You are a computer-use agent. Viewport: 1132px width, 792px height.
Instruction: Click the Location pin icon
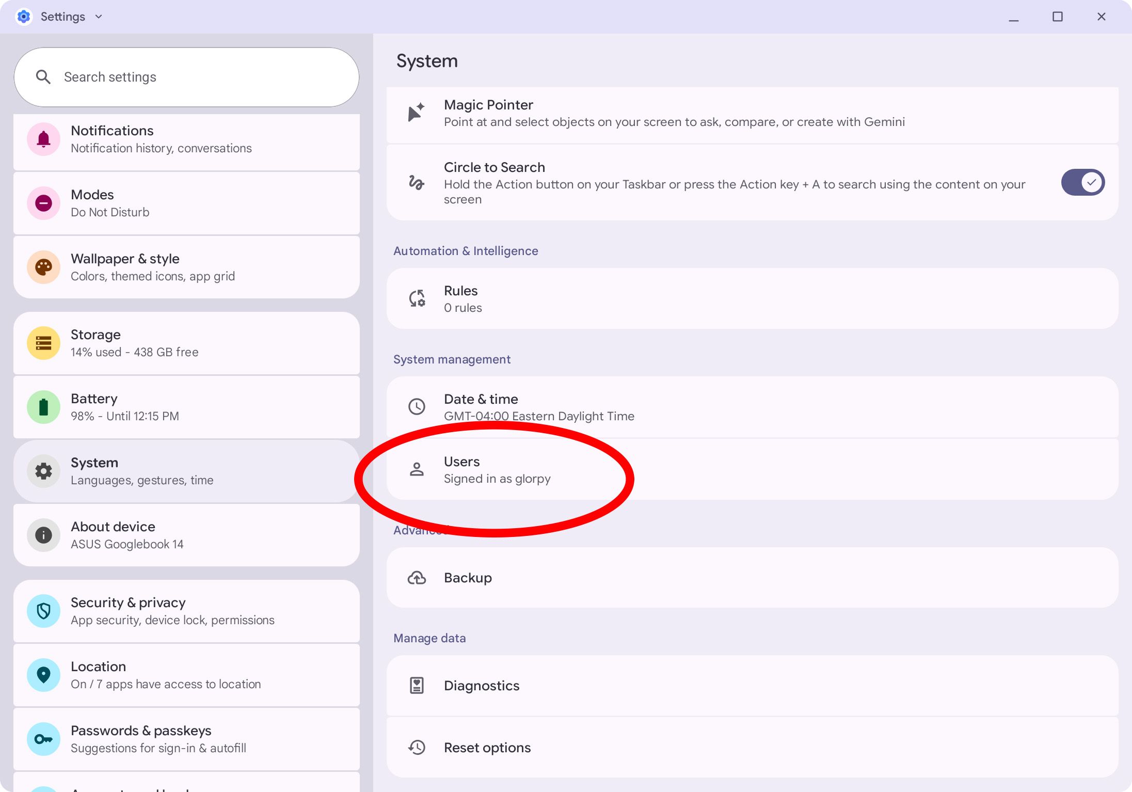tap(43, 675)
